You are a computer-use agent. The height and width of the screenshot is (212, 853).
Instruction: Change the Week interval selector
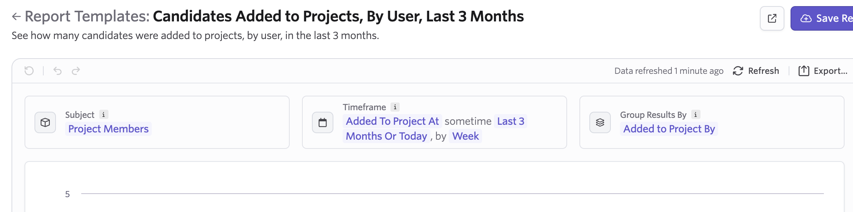click(x=466, y=136)
